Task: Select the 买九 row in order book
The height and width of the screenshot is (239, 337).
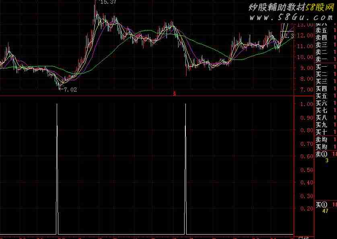Action: (326, 125)
